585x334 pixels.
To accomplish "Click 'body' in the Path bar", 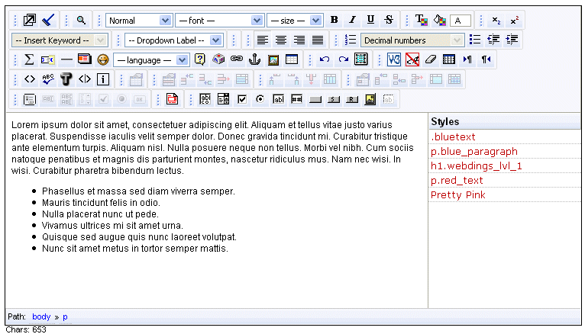I will point(41,316).
